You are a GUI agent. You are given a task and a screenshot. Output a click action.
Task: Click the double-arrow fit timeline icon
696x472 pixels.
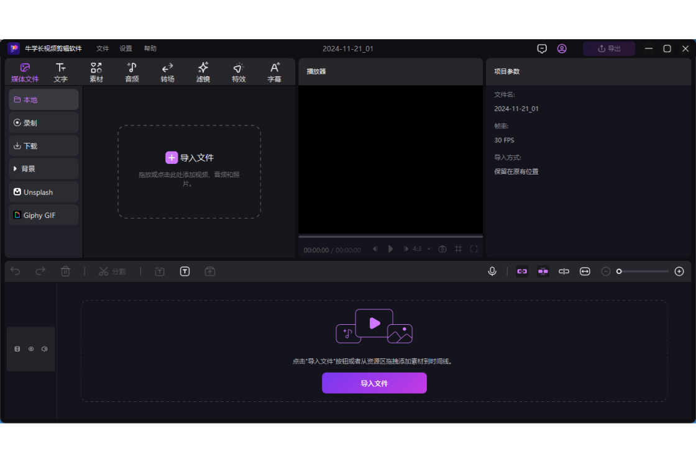click(585, 271)
